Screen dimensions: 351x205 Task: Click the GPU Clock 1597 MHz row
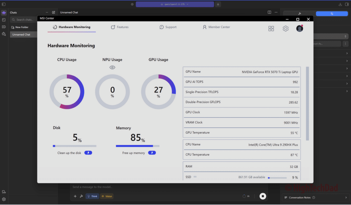point(242,112)
